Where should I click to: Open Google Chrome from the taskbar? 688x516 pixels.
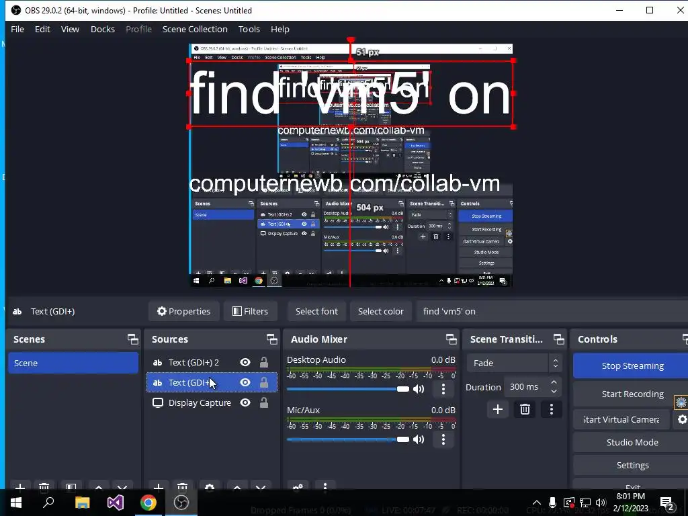pyautogui.click(x=148, y=503)
